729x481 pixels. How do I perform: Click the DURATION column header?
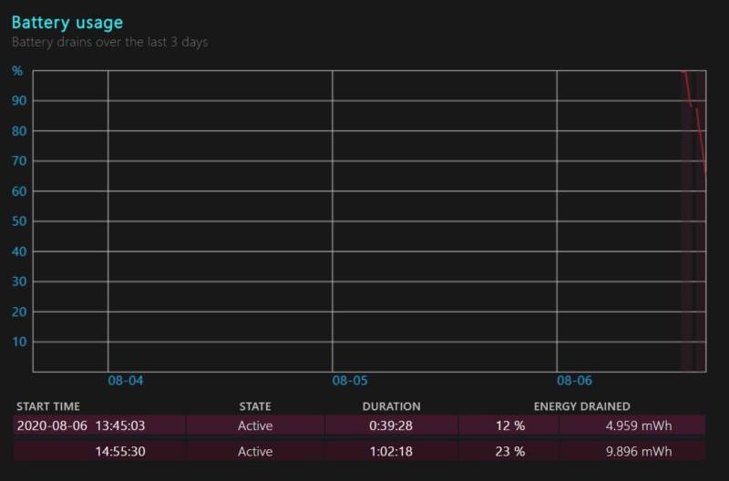coord(391,406)
